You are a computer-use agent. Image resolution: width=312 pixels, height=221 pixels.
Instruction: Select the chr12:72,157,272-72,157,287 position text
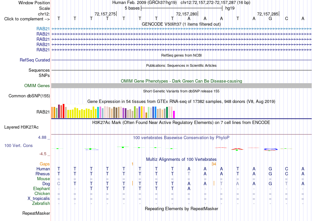tap(215, 3)
